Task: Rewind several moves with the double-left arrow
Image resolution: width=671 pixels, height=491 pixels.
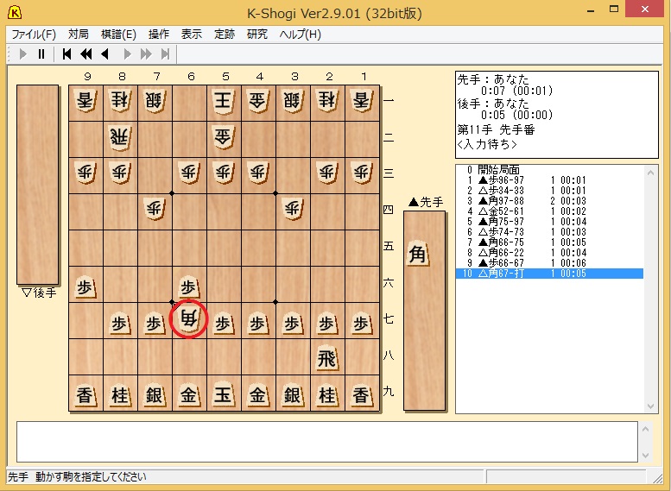Action: (86, 54)
